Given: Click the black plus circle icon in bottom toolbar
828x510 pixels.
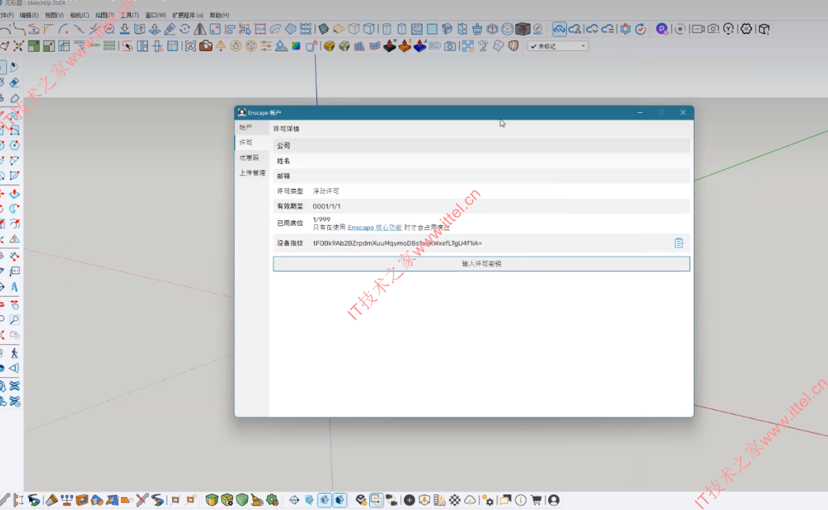Looking at the screenshot, I should click(x=409, y=500).
